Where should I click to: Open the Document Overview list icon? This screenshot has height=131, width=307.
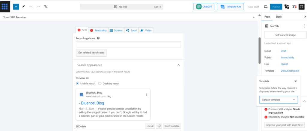(46, 7)
